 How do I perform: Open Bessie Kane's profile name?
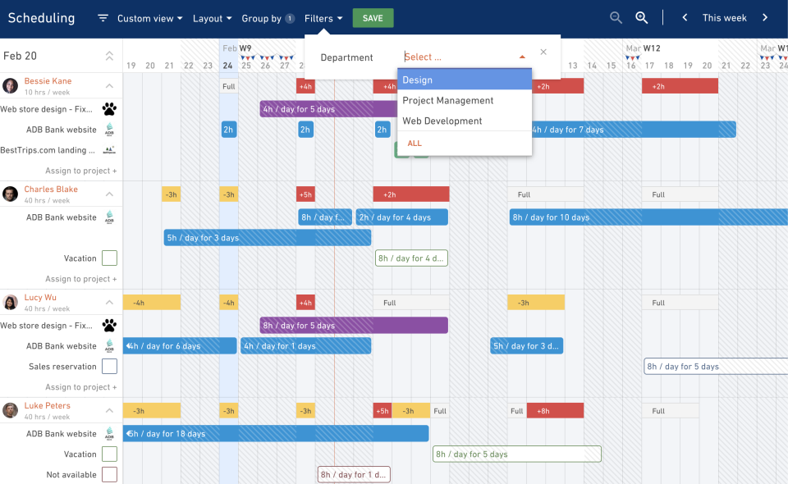click(x=48, y=81)
